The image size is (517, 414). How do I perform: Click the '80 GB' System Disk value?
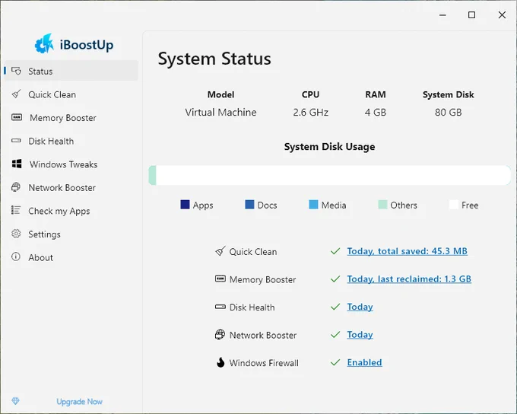coord(448,112)
